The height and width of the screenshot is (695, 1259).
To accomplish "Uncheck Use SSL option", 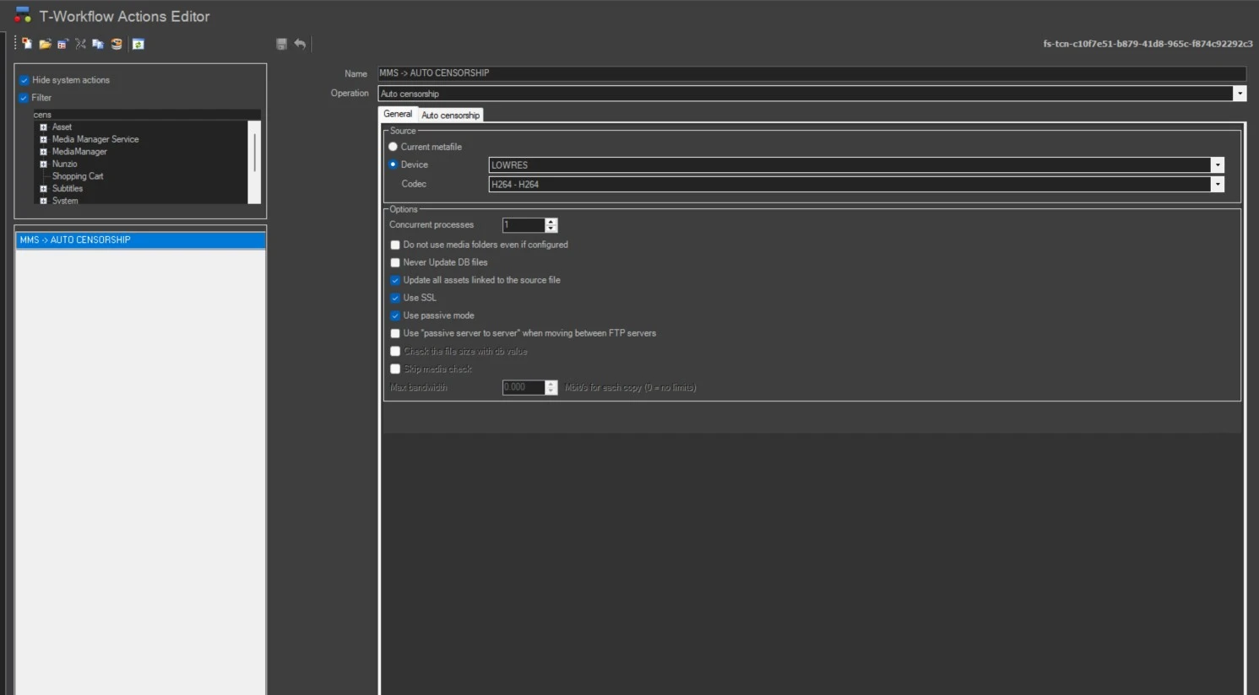I will [395, 298].
